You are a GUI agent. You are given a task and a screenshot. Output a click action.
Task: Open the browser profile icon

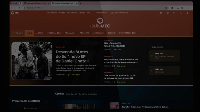[182, 8]
